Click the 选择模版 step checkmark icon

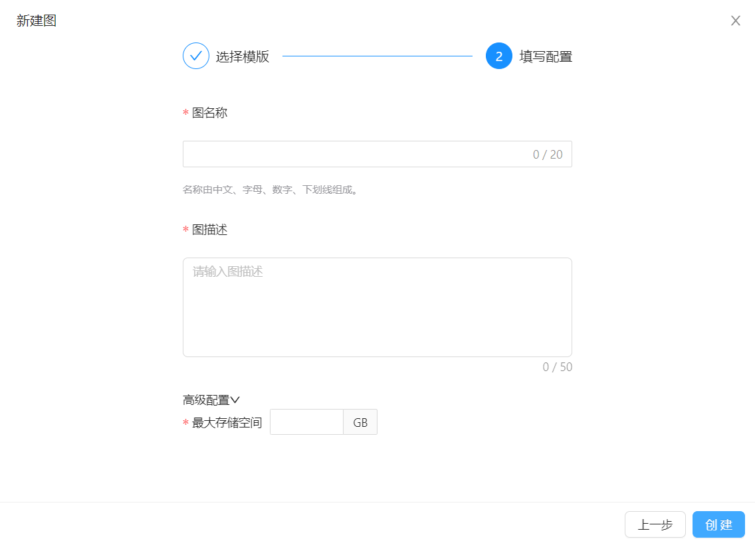tap(196, 56)
